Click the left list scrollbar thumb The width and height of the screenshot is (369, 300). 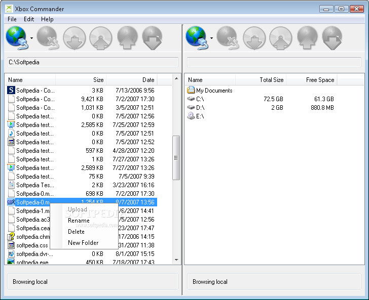click(176, 158)
